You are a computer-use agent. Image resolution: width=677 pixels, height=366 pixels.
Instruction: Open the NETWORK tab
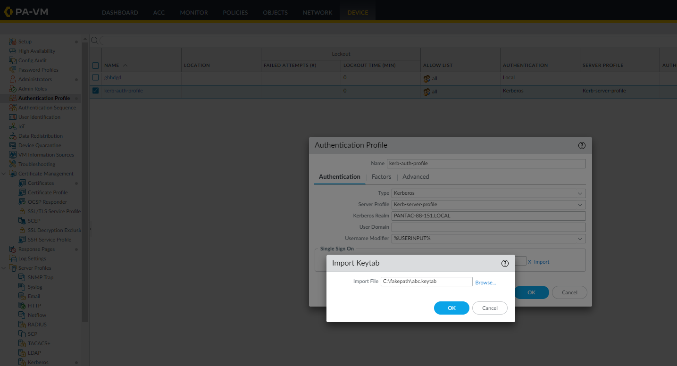tap(318, 13)
